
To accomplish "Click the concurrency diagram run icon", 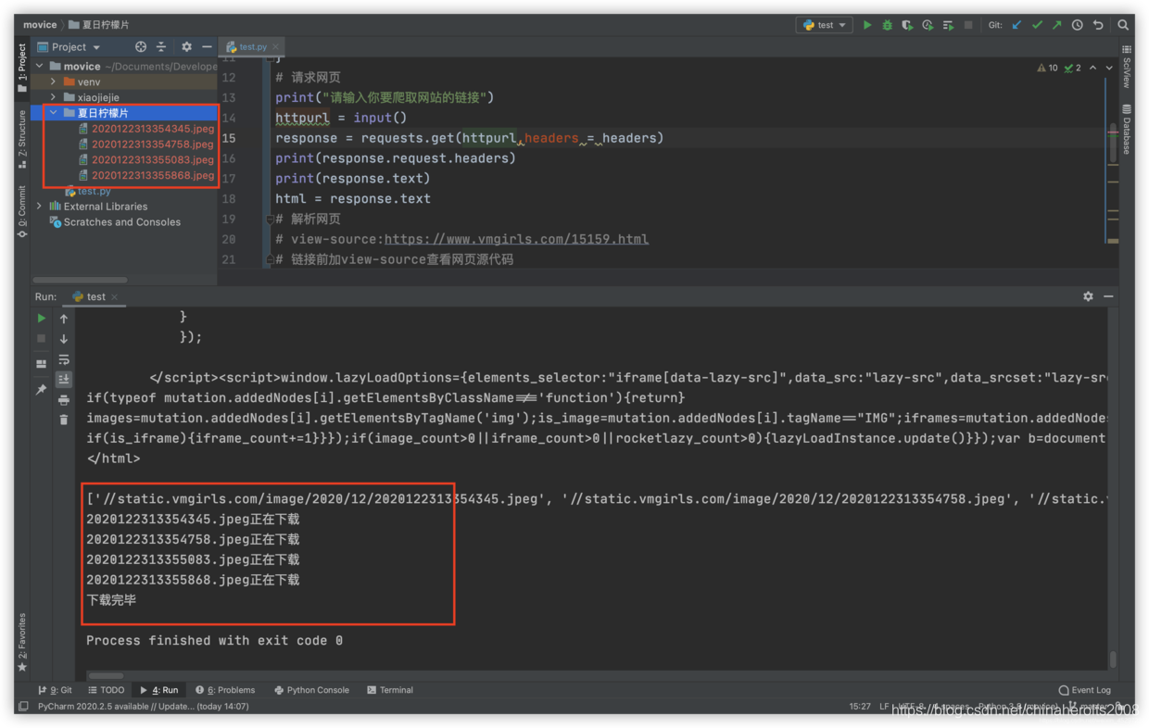I will (x=948, y=25).
